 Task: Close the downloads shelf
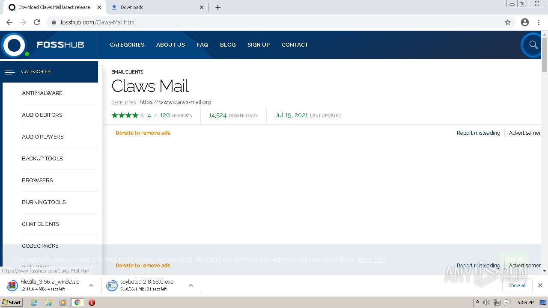(x=540, y=285)
